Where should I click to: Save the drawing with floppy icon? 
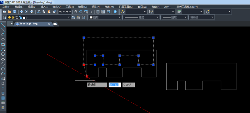click(x=14, y=12)
